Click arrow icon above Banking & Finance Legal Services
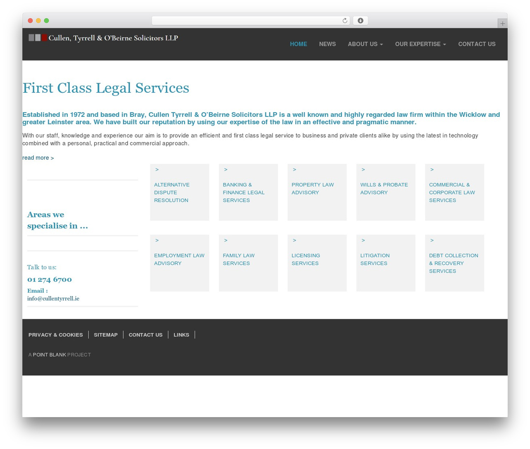The height and width of the screenshot is (449, 530). [x=226, y=169]
